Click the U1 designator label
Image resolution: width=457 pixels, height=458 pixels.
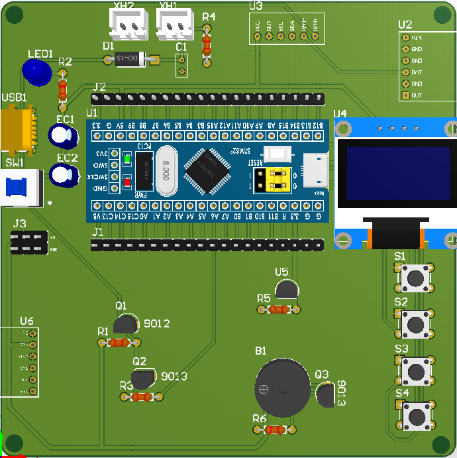coord(91,113)
